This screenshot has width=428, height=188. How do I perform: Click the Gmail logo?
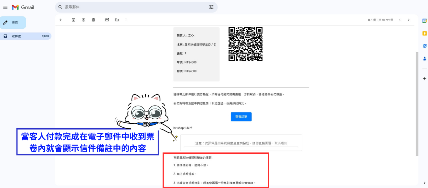coord(23,7)
